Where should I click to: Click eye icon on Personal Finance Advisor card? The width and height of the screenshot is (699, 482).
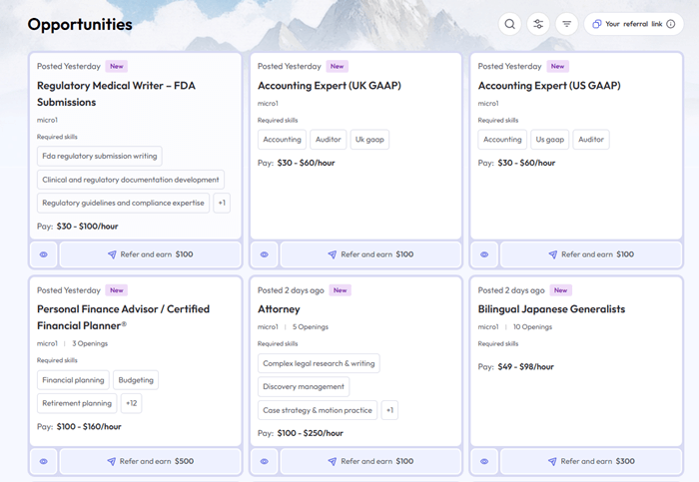[44, 462]
